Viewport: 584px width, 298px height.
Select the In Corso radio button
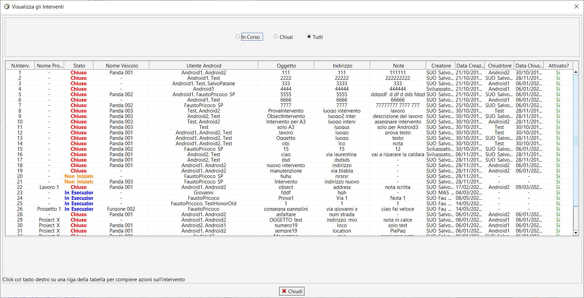238,36
